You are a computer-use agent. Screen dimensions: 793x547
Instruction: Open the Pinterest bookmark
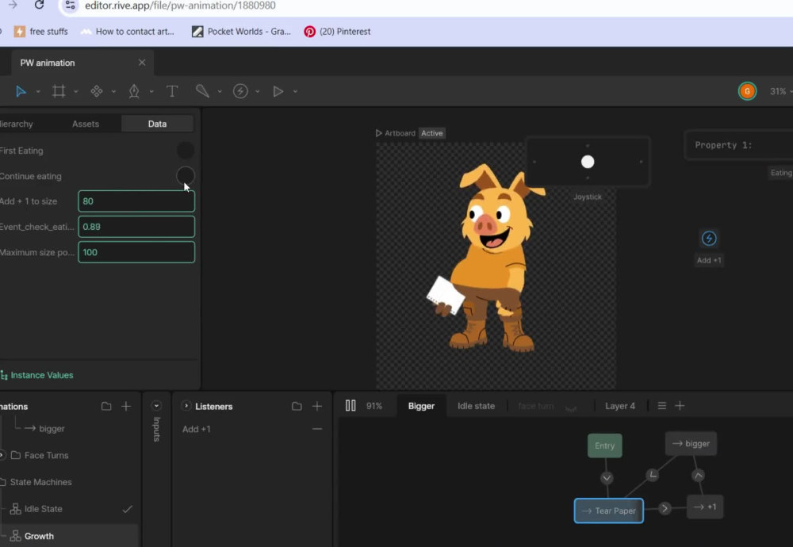(x=337, y=32)
